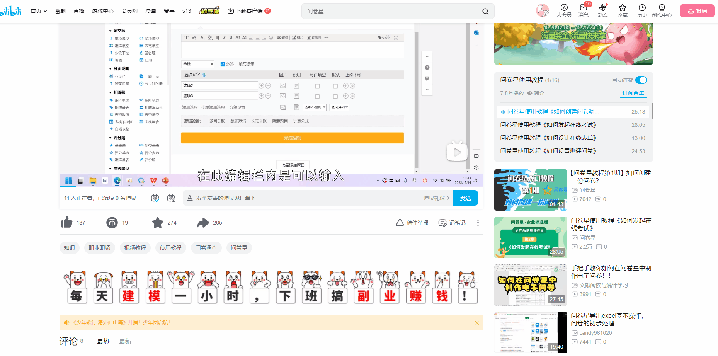Viewport: 718px width, 356px height.
Task: Click the WPS icon in video taskbar
Action: 153,181
